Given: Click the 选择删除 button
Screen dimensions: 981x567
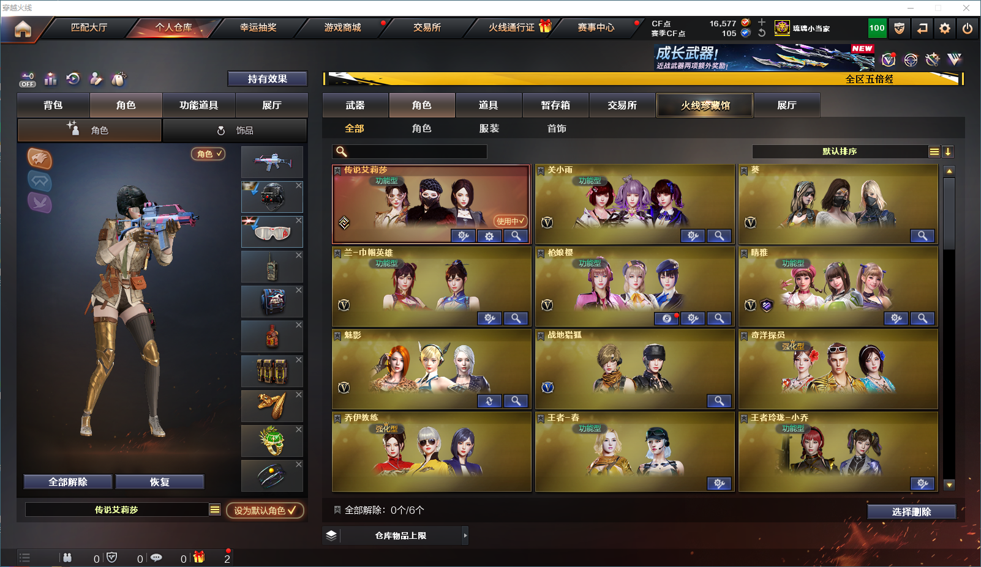Looking at the screenshot, I should point(911,512).
